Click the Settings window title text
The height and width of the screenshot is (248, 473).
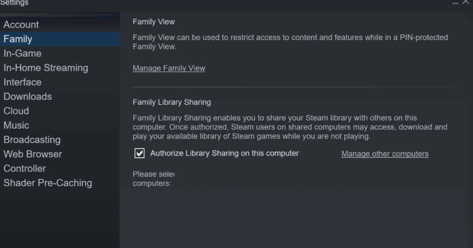(x=14, y=3)
